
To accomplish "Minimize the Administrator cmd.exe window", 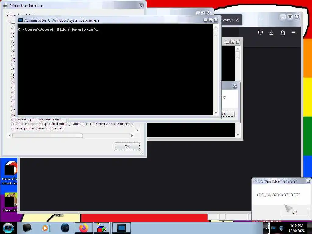I will click(206, 20).
